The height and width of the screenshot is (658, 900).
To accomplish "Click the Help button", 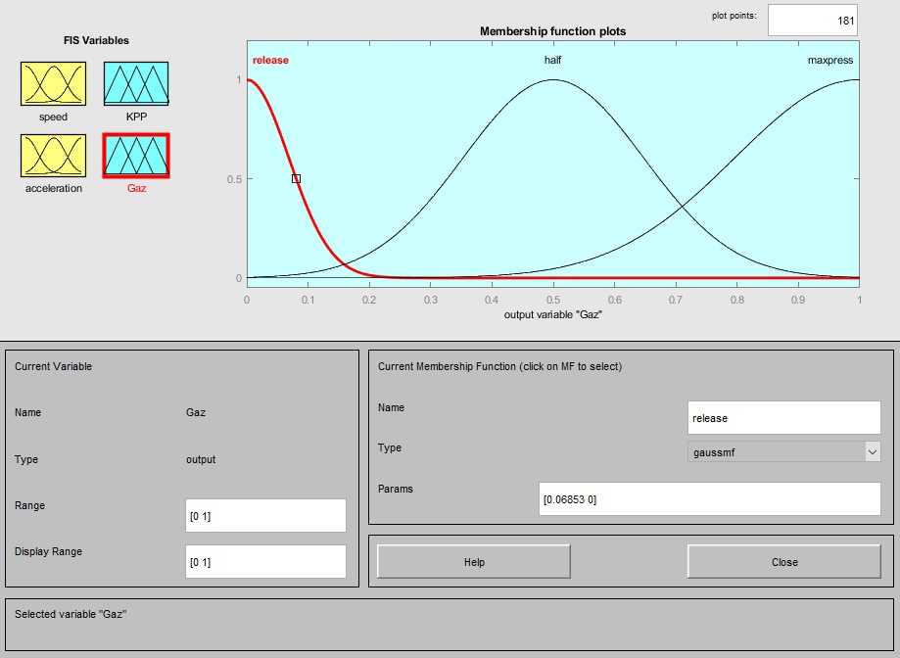I will click(x=474, y=562).
